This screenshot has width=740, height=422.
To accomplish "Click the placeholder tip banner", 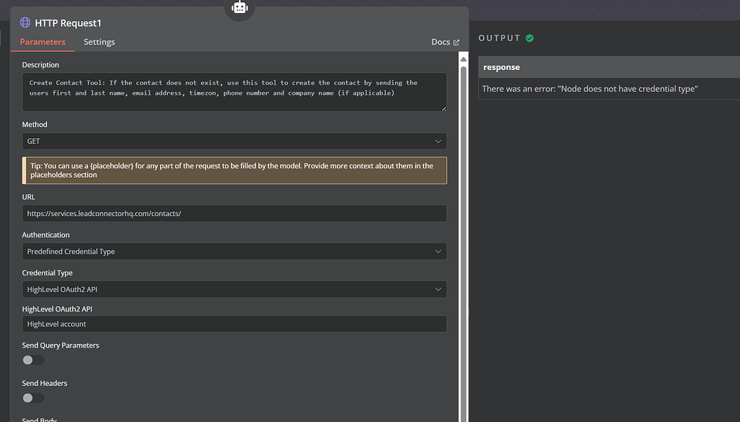I will (234, 170).
